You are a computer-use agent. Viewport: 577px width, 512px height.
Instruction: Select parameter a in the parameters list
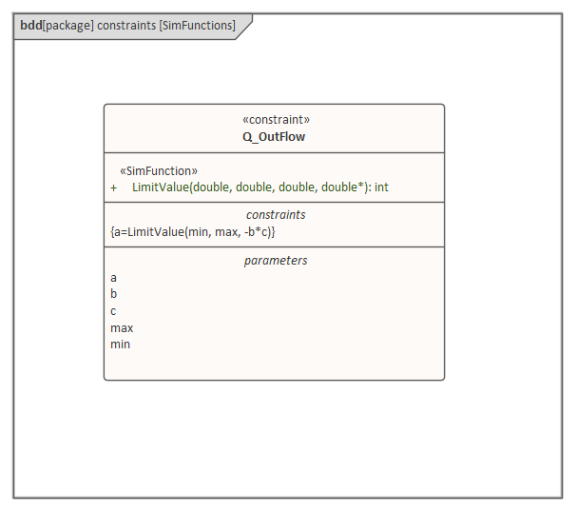[x=114, y=278]
